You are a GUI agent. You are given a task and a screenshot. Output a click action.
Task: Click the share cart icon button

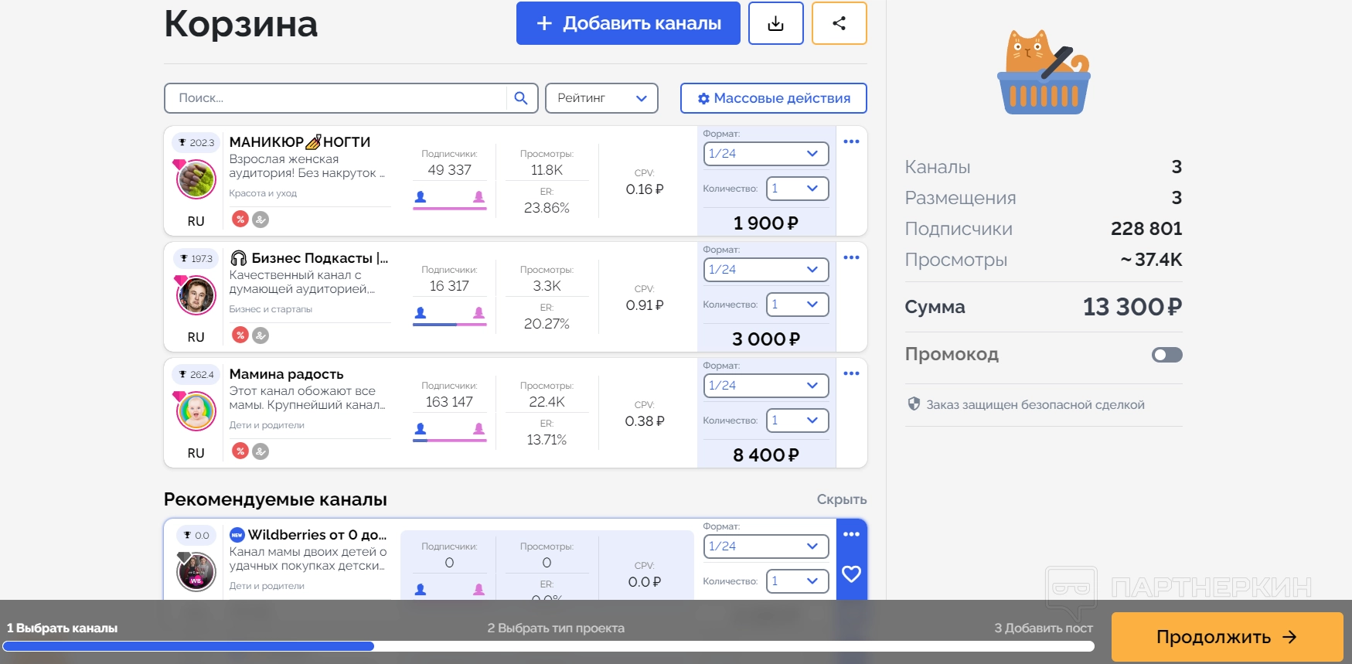click(x=839, y=23)
